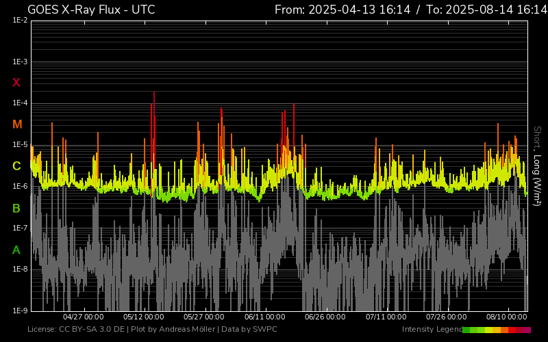Screen dimensions: 548x342
Task: Click the 1E-5 y-axis label
Action: tap(20, 145)
